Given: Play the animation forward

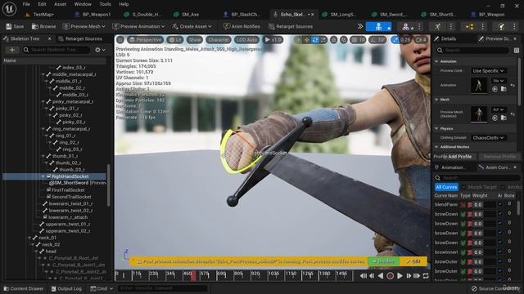Looking at the screenshot, I should point(400,276).
